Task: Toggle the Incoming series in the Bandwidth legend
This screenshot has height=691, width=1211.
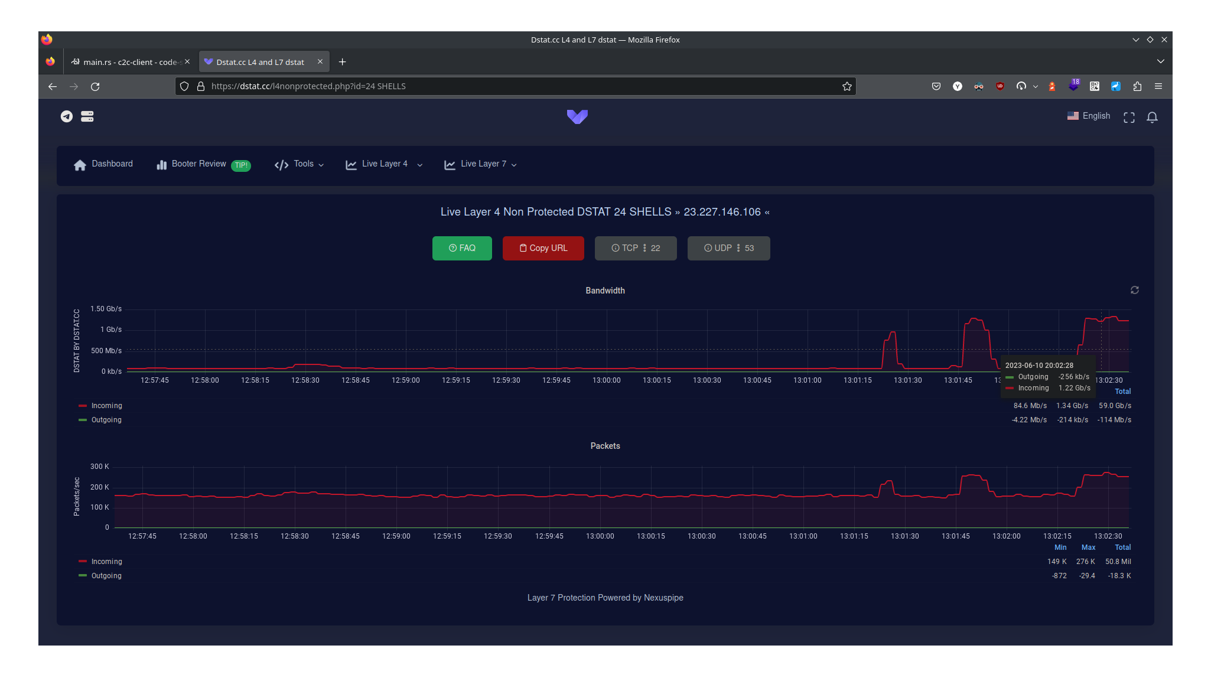Action: coord(106,406)
